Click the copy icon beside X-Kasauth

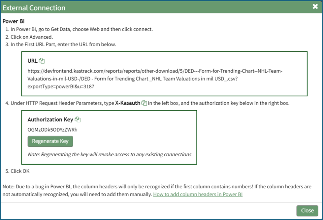point(144,103)
